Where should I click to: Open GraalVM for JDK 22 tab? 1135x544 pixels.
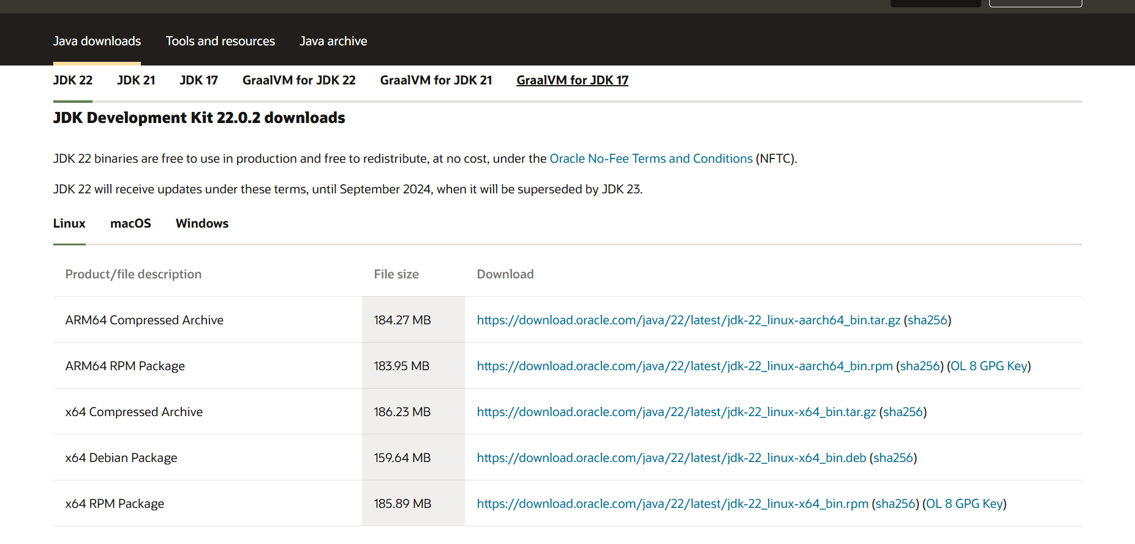coord(299,80)
